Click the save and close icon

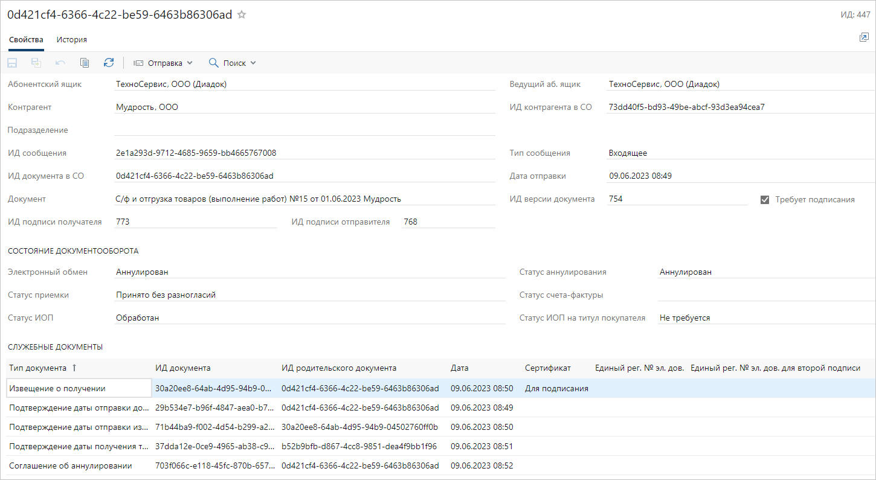pos(36,63)
